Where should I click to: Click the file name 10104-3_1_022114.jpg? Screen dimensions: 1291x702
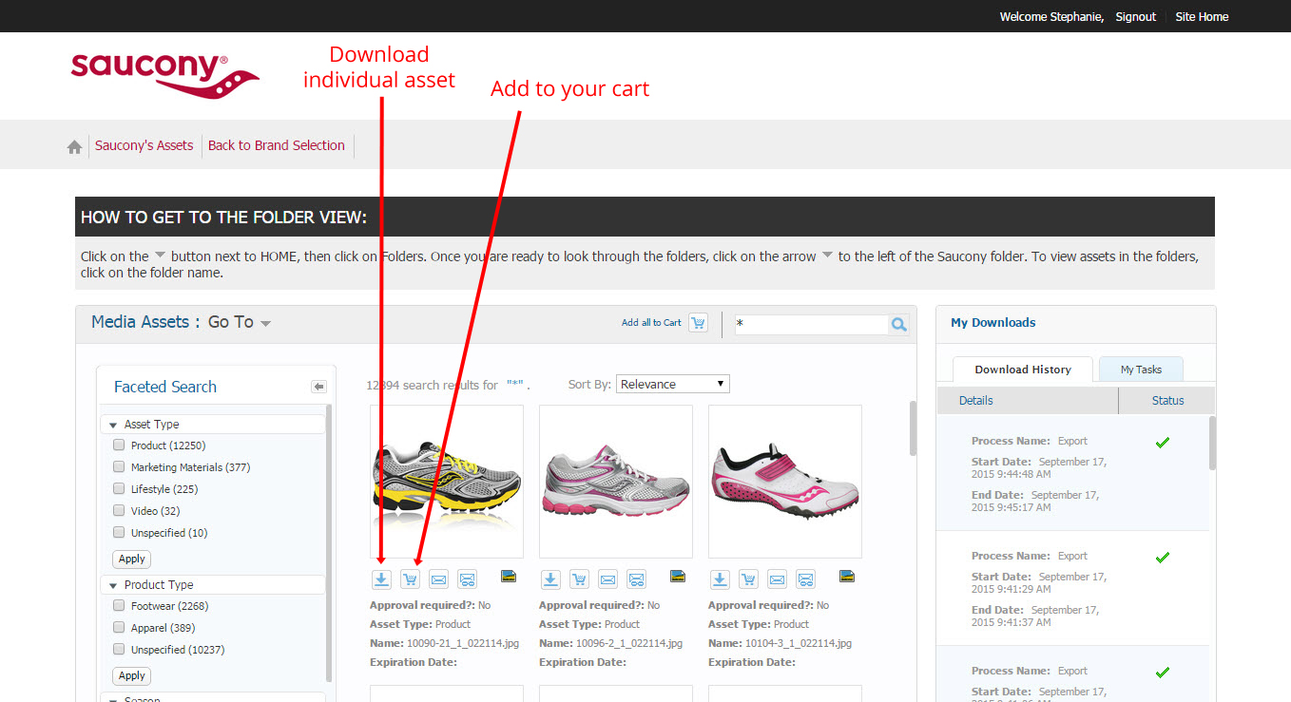[798, 643]
